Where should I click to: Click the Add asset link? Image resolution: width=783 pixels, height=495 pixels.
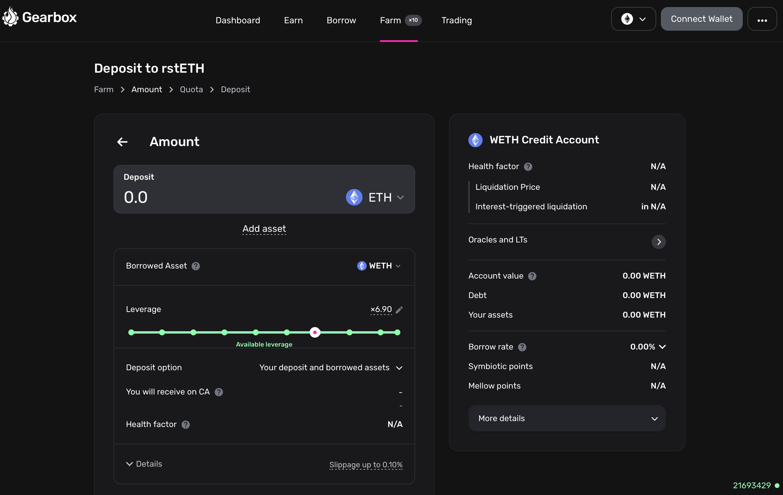pyautogui.click(x=264, y=229)
